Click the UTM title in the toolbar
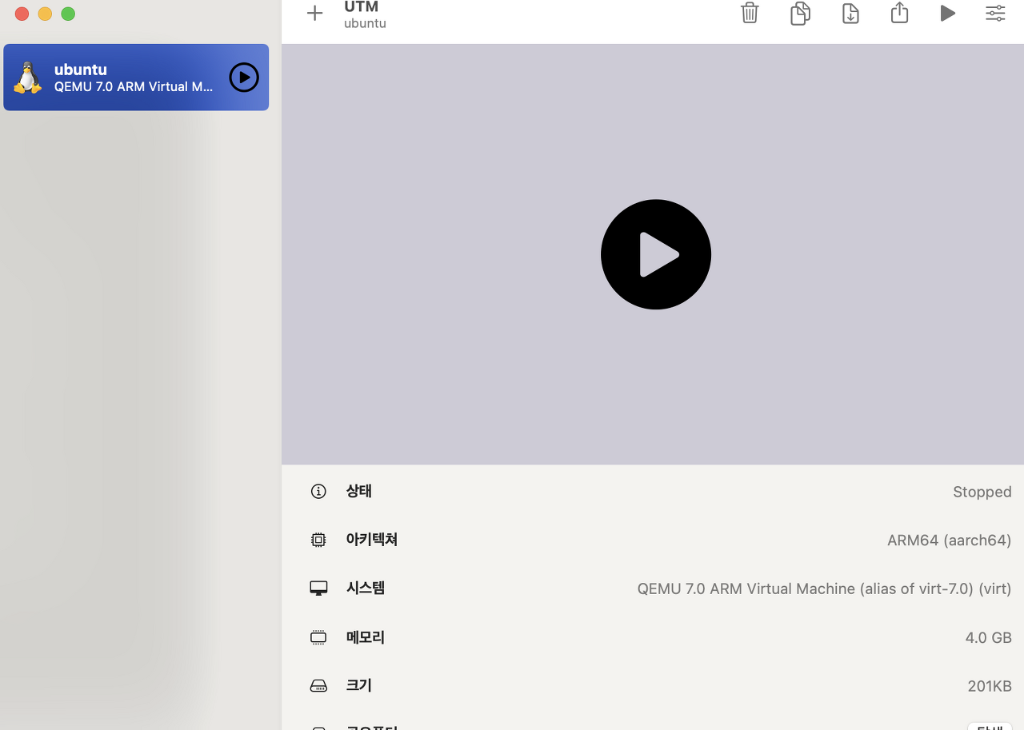The width and height of the screenshot is (1024, 730). (x=361, y=7)
